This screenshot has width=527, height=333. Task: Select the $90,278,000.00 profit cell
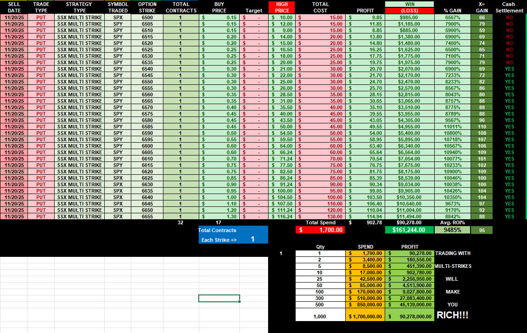(x=410, y=316)
